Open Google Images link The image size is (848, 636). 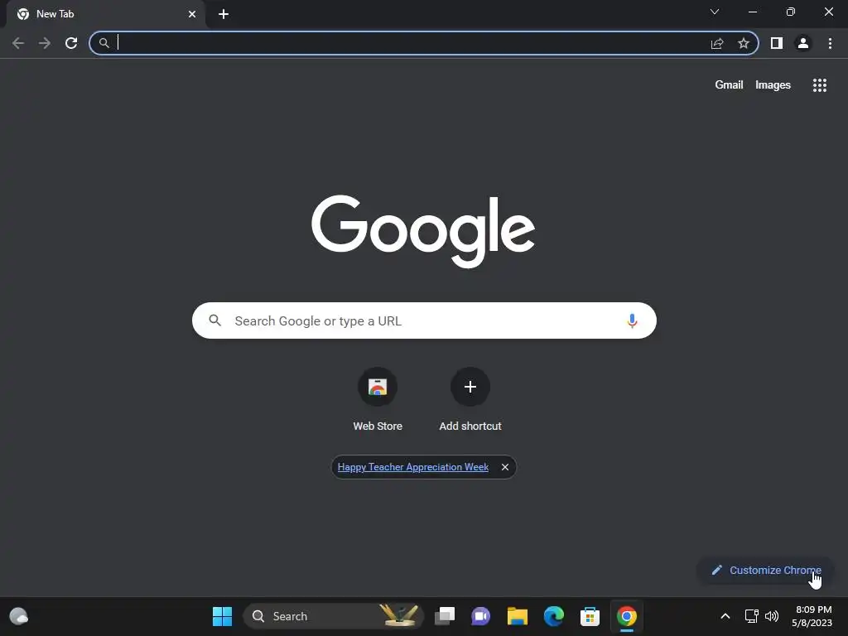coord(773,85)
